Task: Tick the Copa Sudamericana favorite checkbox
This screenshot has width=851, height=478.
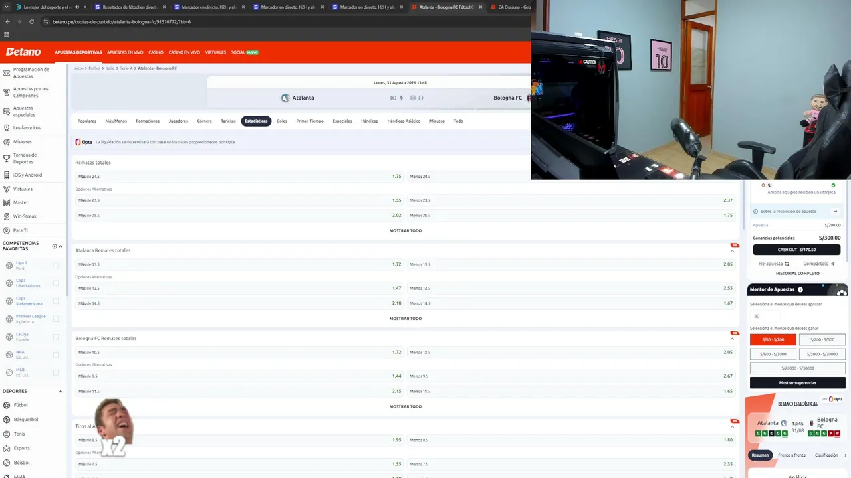Action: pyautogui.click(x=56, y=301)
